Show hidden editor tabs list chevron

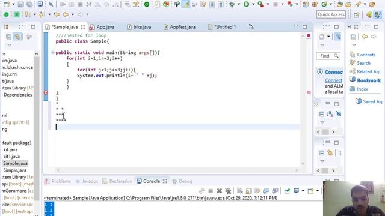point(251,26)
